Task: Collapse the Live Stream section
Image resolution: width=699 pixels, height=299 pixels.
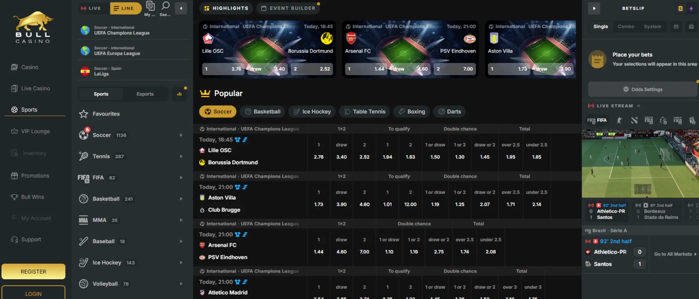Action: tap(638, 106)
